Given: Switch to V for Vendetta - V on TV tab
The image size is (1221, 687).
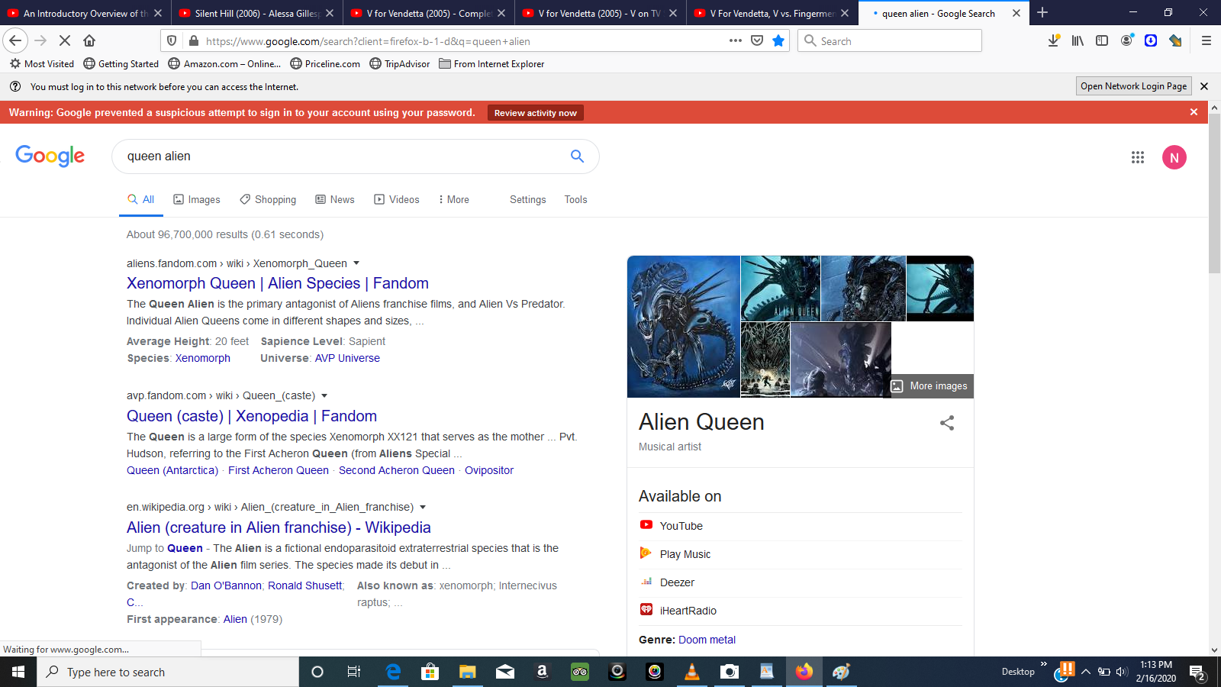Looking at the screenshot, I should (600, 13).
